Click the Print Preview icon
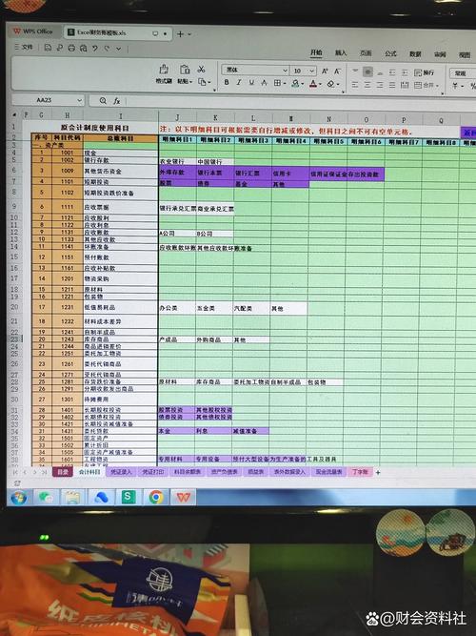 pyautogui.click(x=83, y=48)
